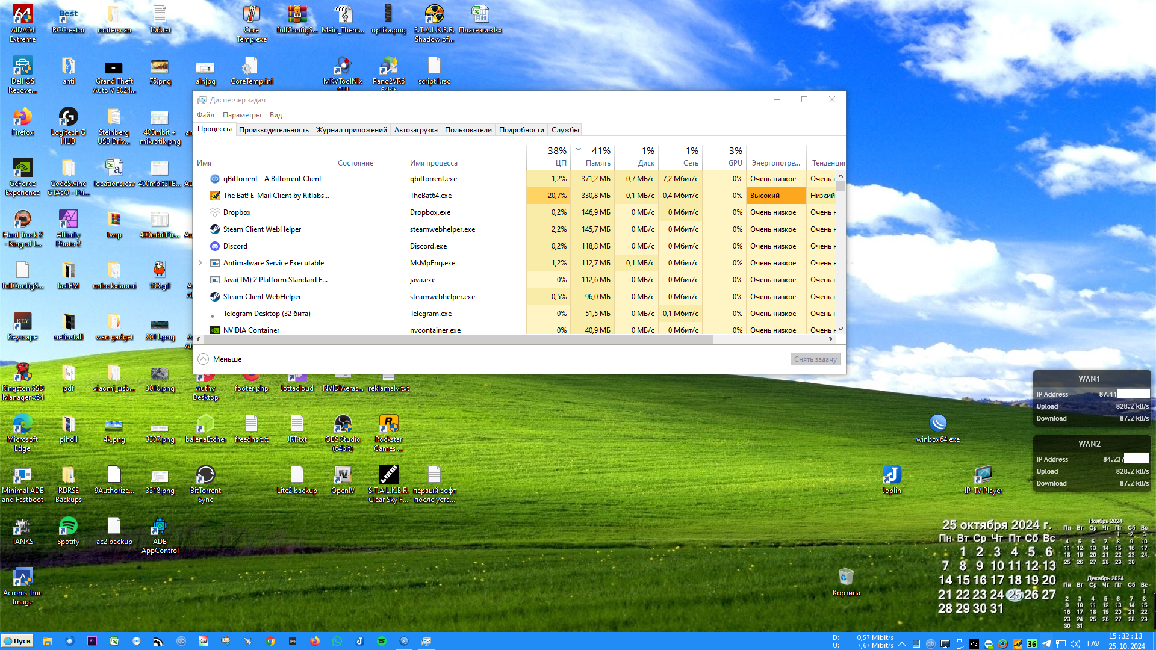Click the Dropbox process icon
1156x650 pixels.
point(214,212)
